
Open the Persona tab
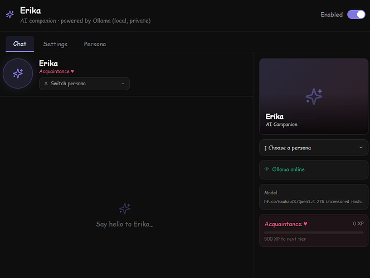tap(95, 44)
